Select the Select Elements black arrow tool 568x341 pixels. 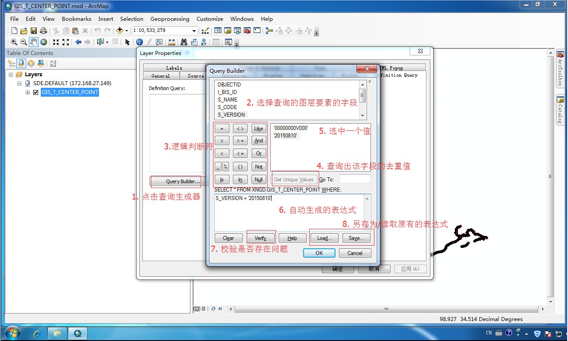[128, 42]
